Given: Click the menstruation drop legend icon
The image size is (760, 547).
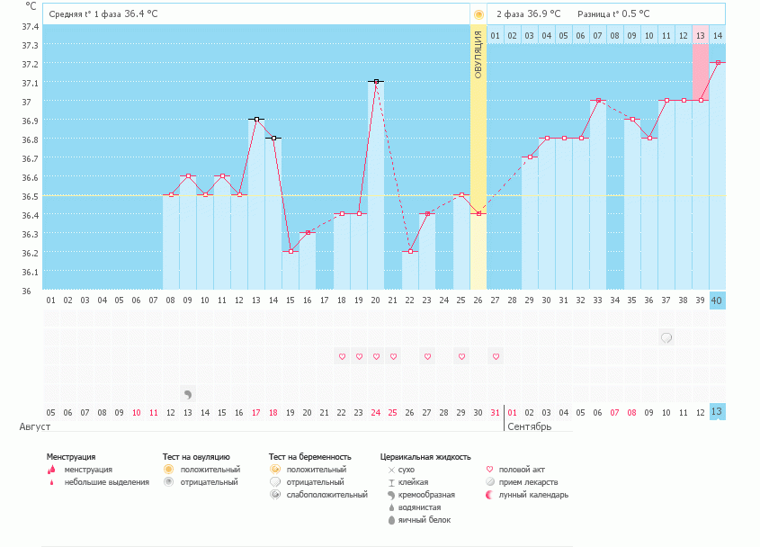Looking at the screenshot, I should pyautogui.click(x=51, y=470).
